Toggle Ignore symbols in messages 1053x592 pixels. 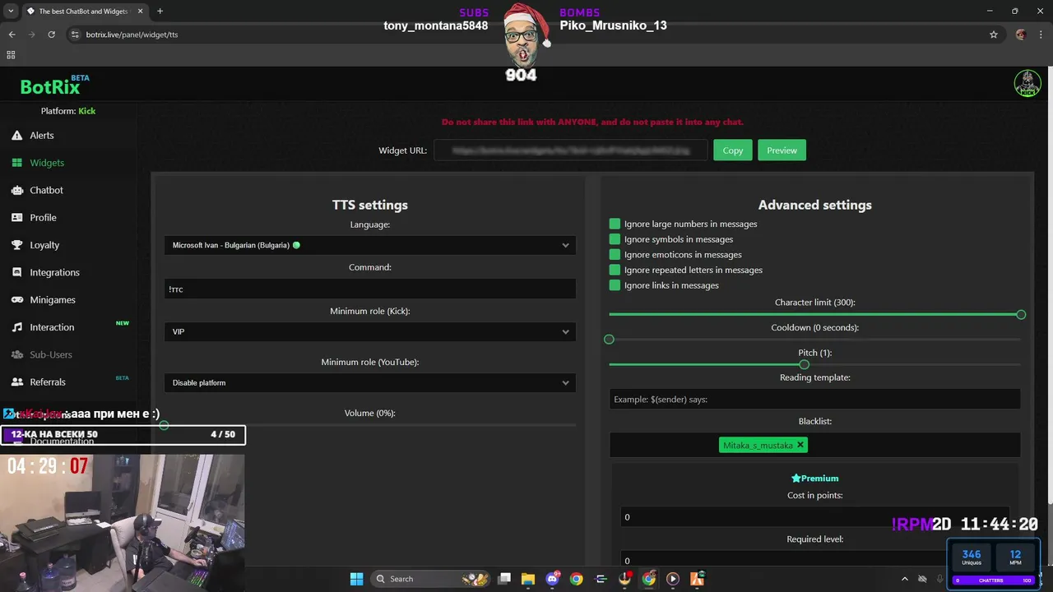pos(615,239)
